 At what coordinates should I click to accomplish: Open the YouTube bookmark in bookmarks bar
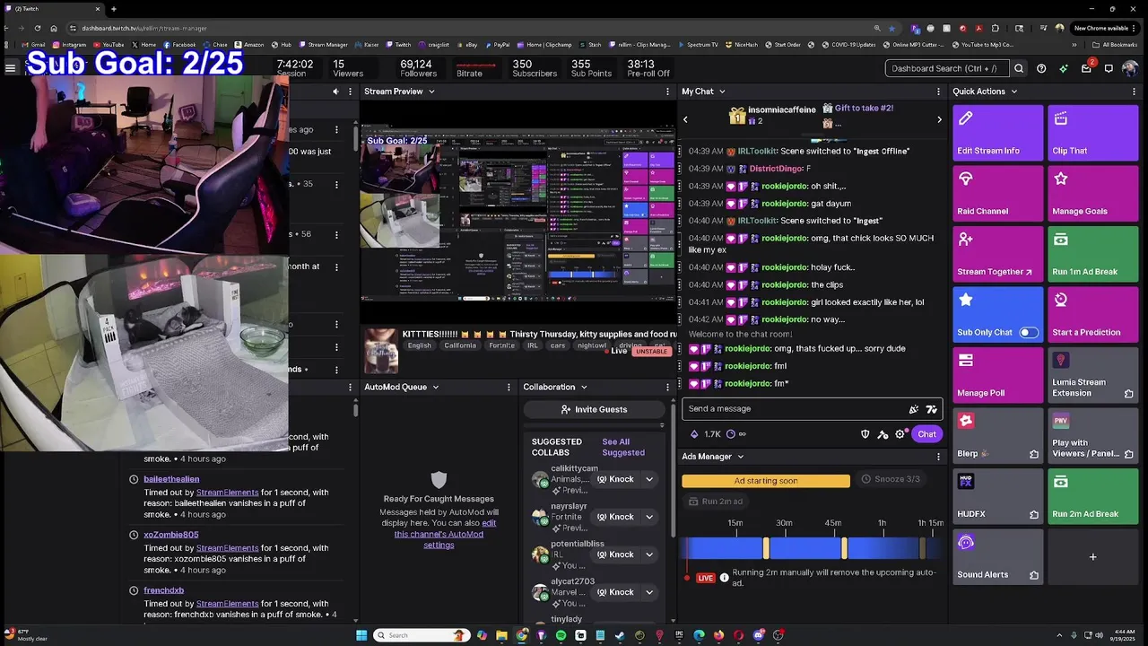click(x=109, y=45)
